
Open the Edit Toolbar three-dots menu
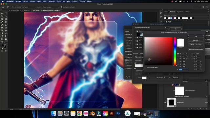tap(6, 42)
